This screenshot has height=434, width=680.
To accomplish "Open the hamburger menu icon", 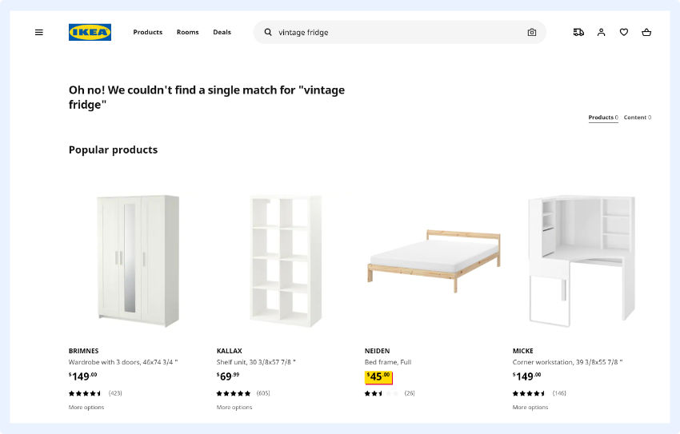I will coord(39,33).
